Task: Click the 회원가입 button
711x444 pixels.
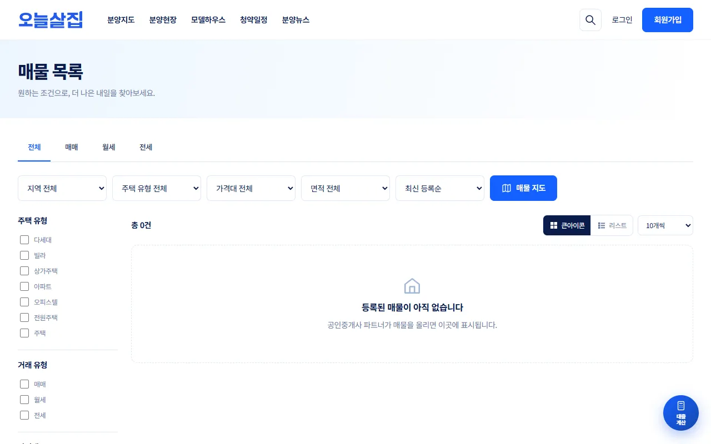Action: pos(668,20)
